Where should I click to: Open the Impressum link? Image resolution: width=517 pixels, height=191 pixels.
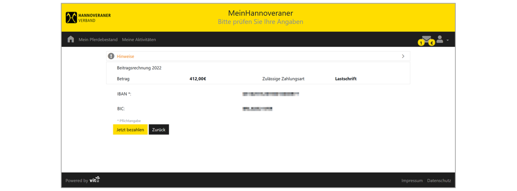tap(412, 180)
